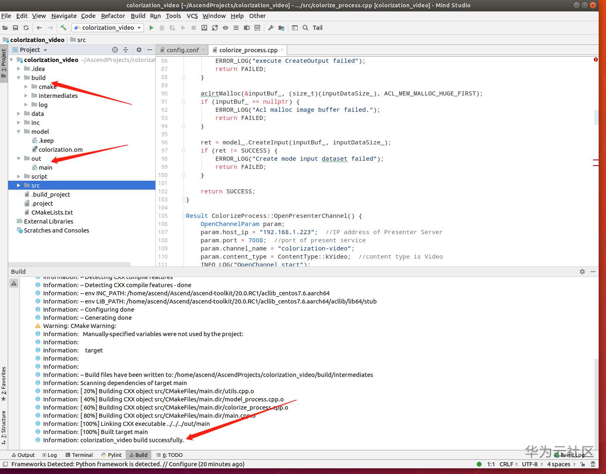Navigate back with the left arrow
The height and width of the screenshot is (474, 606).
pyautogui.click(x=40, y=28)
